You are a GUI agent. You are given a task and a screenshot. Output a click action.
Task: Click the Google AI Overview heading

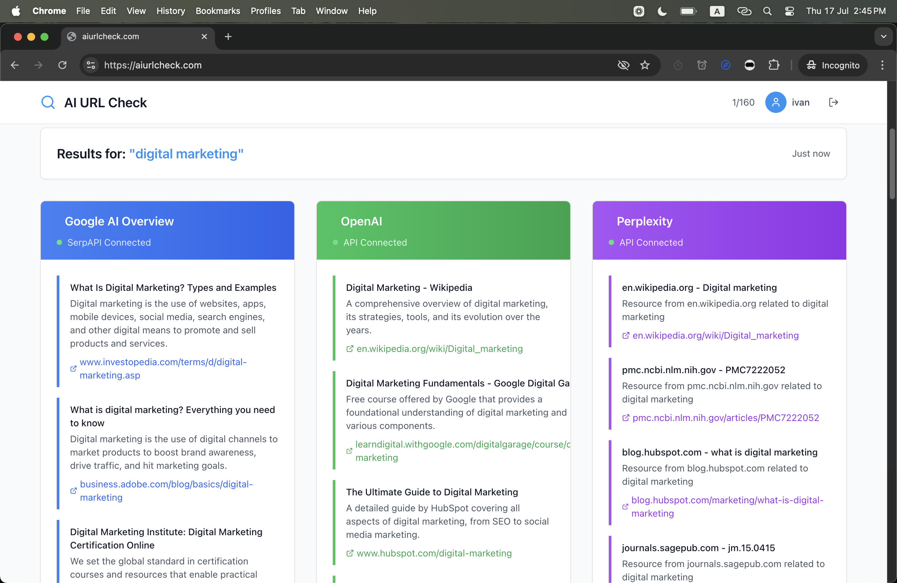(119, 221)
